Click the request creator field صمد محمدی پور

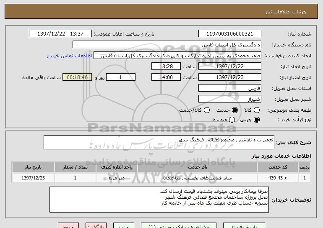tap(177, 56)
